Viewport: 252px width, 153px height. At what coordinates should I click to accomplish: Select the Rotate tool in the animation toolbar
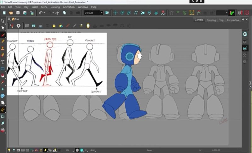pos(122,13)
